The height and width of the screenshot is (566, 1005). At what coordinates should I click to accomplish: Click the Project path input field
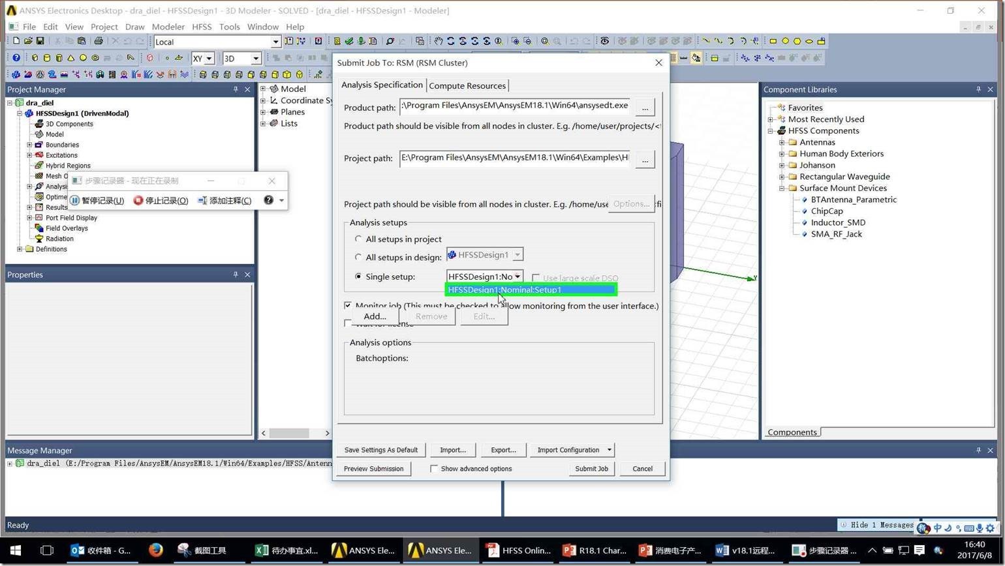[x=515, y=158]
